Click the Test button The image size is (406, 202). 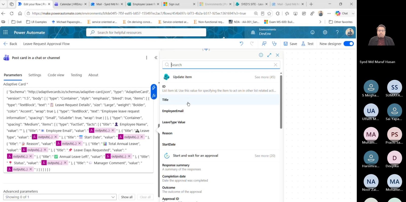pos(307,44)
